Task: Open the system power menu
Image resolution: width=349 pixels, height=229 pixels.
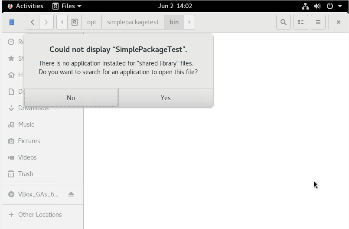Action: pos(333,6)
